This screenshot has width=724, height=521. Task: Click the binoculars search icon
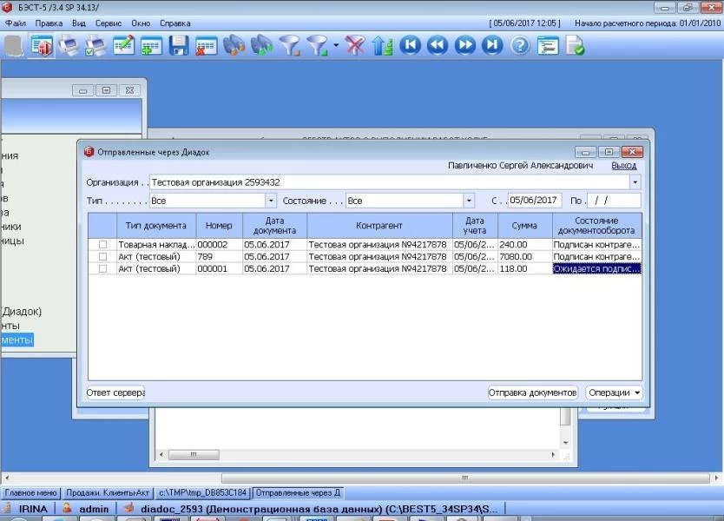tap(234, 46)
